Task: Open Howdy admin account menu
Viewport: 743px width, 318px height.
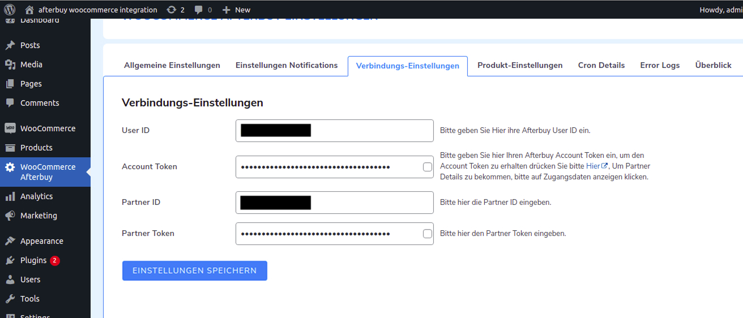Action: [x=721, y=10]
